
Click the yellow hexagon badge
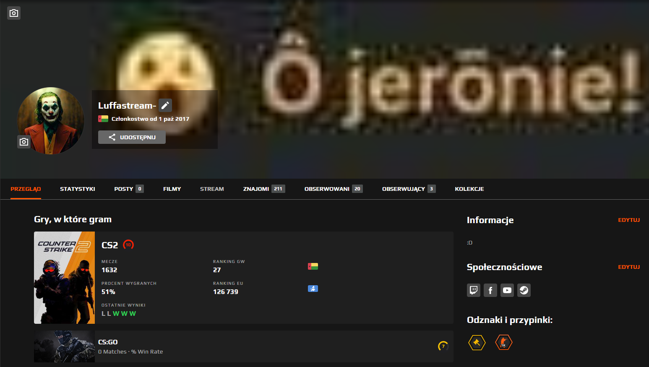pos(477,343)
